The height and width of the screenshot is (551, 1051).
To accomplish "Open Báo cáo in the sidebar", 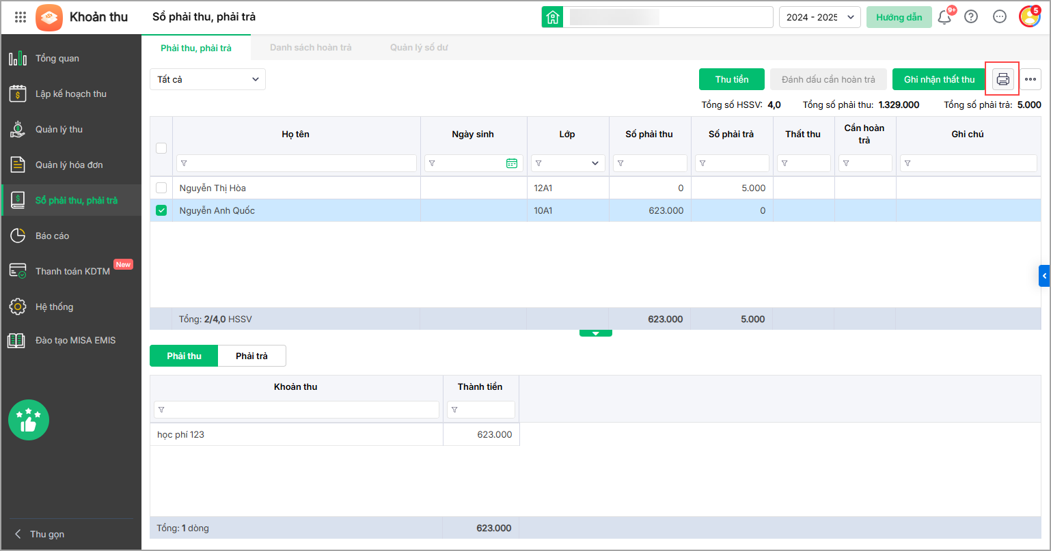I will 71,236.
